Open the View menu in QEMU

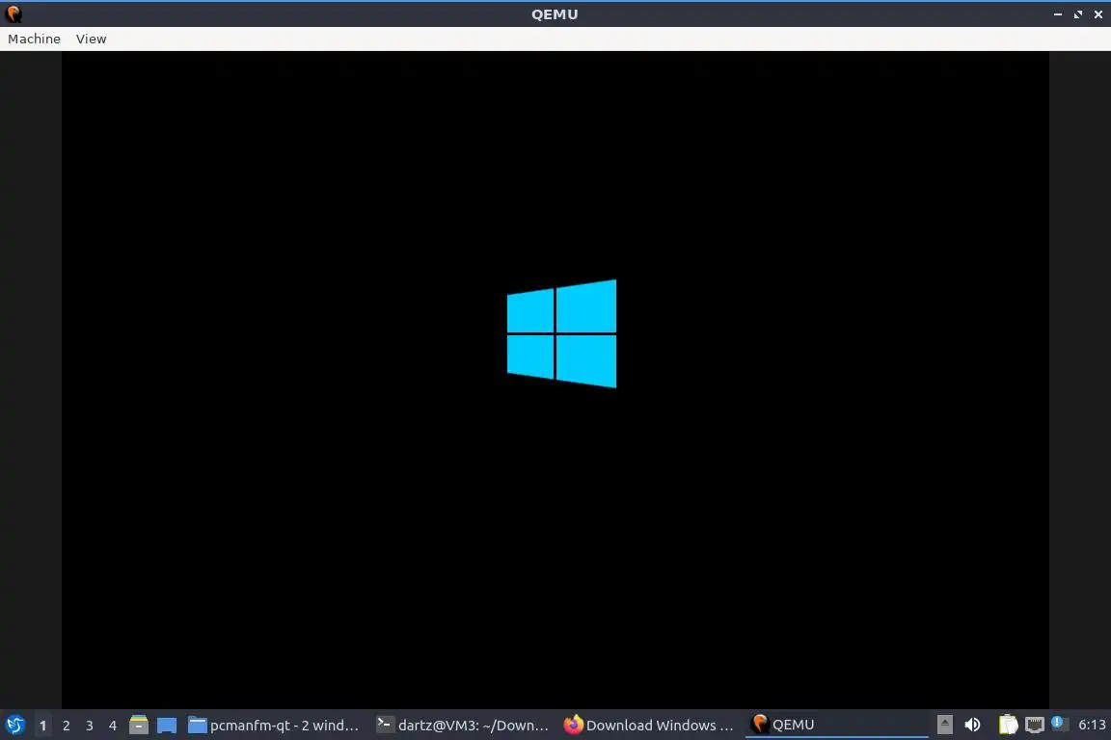coord(91,39)
